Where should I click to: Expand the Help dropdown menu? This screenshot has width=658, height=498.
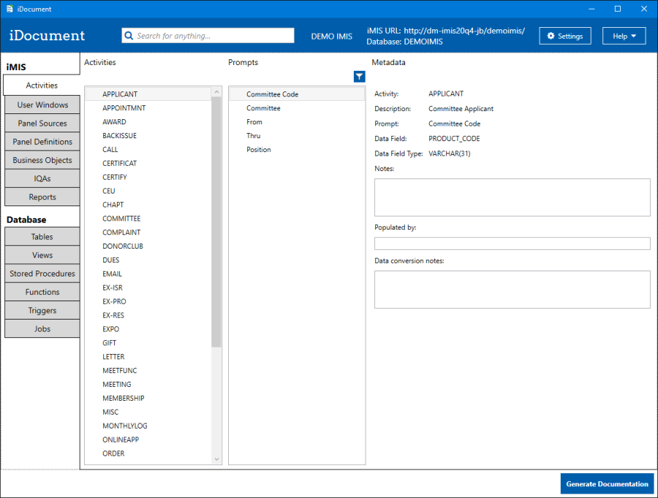(624, 36)
